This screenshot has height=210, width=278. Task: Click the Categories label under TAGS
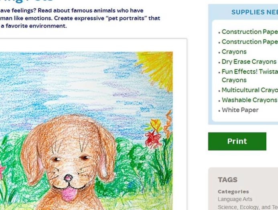[233, 192]
